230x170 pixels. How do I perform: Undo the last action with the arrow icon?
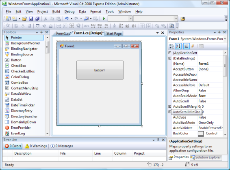pyautogui.click(x=67, y=19)
